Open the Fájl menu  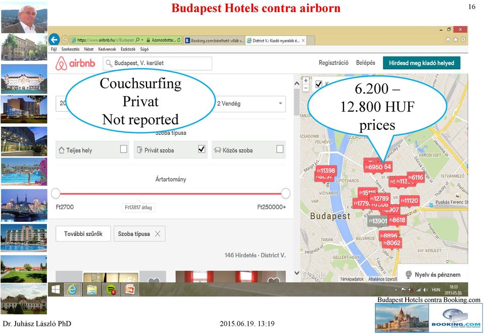click(x=54, y=49)
